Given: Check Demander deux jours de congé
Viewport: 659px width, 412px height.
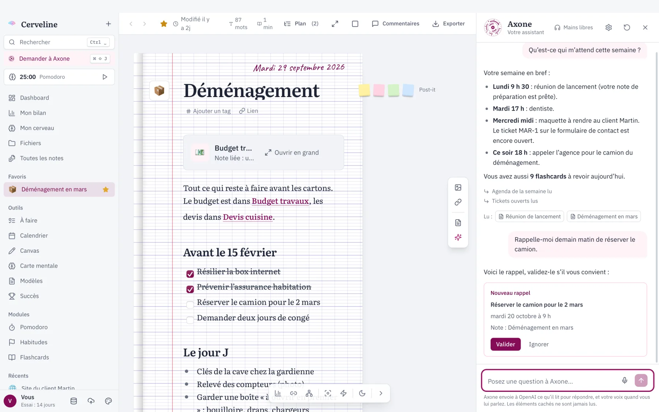Looking at the screenshot, I should coord(190,320).
